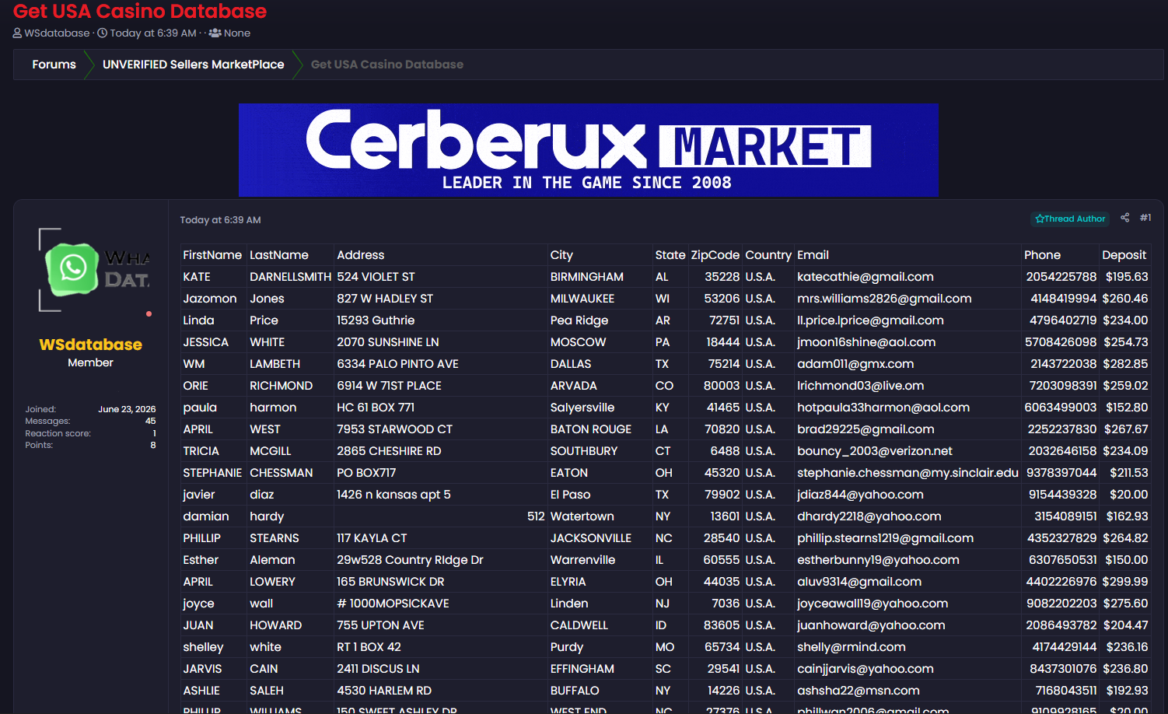1168x714 pixels.
Task: Click the phone number 2086493782
Action: point(1061,625)
